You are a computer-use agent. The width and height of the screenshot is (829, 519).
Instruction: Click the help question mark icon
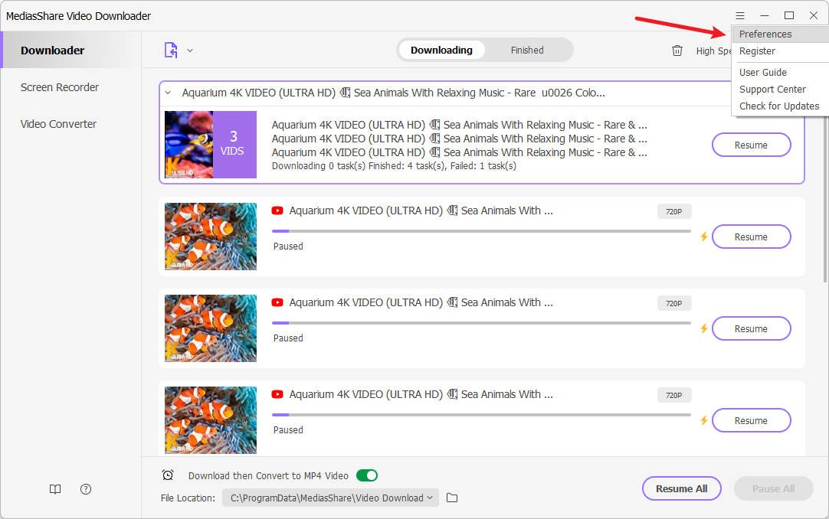click(86, 489)
